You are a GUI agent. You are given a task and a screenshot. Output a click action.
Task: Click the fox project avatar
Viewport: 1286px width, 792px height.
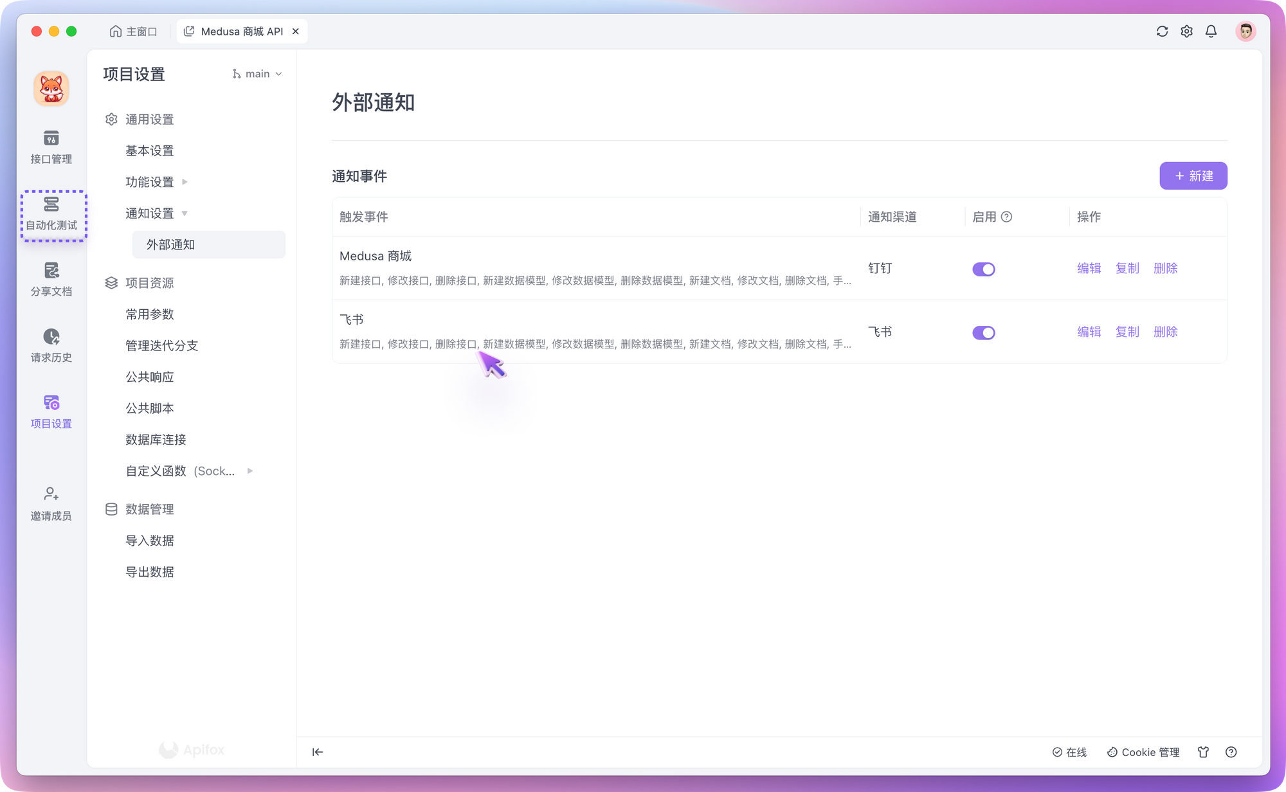coord(51,89)
